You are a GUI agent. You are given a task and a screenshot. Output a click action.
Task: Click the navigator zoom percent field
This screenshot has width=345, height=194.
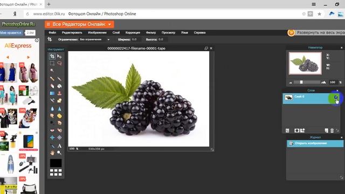[333, 82]
